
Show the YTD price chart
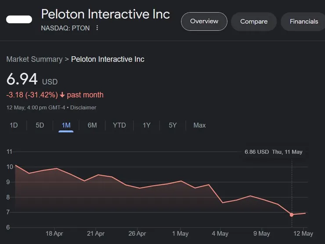pos(119,125)
